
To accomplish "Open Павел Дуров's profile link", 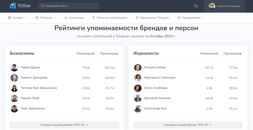I will coord(30,68).
